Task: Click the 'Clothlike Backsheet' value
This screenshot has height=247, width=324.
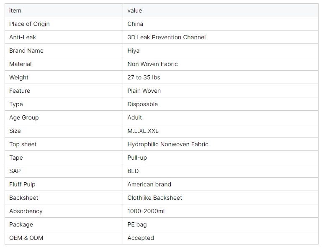Action: pos(155,198)
